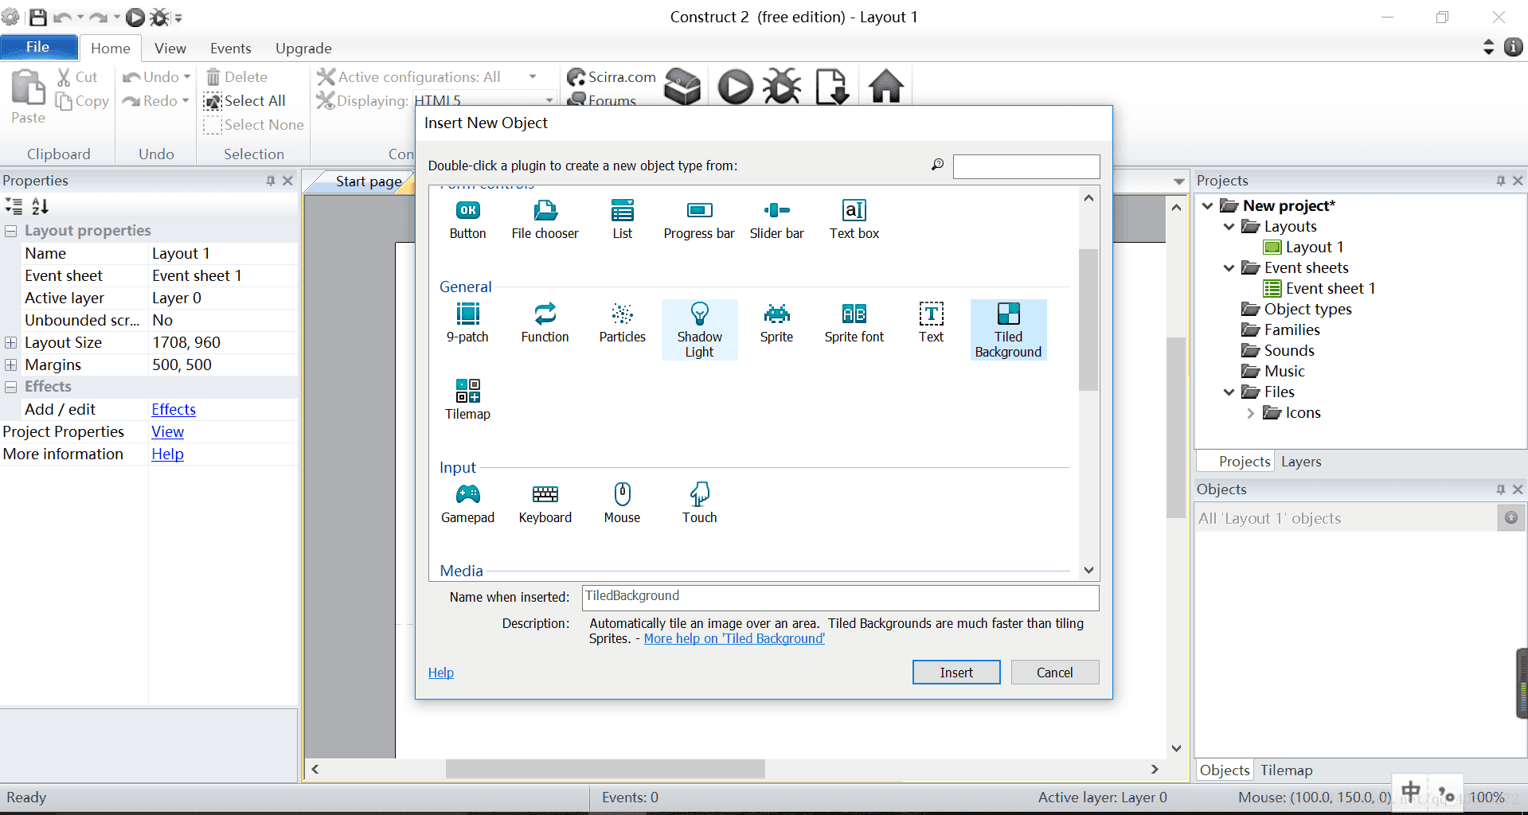Switch to the Events ribbon tab
This screenshot has width=1528, height=815.
[x=231, y=49]
